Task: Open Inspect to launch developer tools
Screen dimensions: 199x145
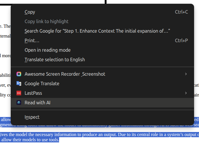Action: coord(32,117)
